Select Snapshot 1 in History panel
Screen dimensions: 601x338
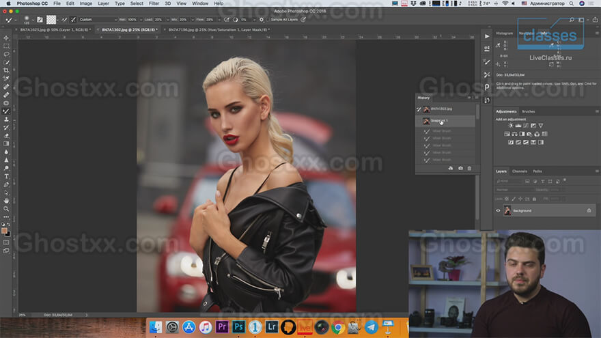[x=445, y=121]
